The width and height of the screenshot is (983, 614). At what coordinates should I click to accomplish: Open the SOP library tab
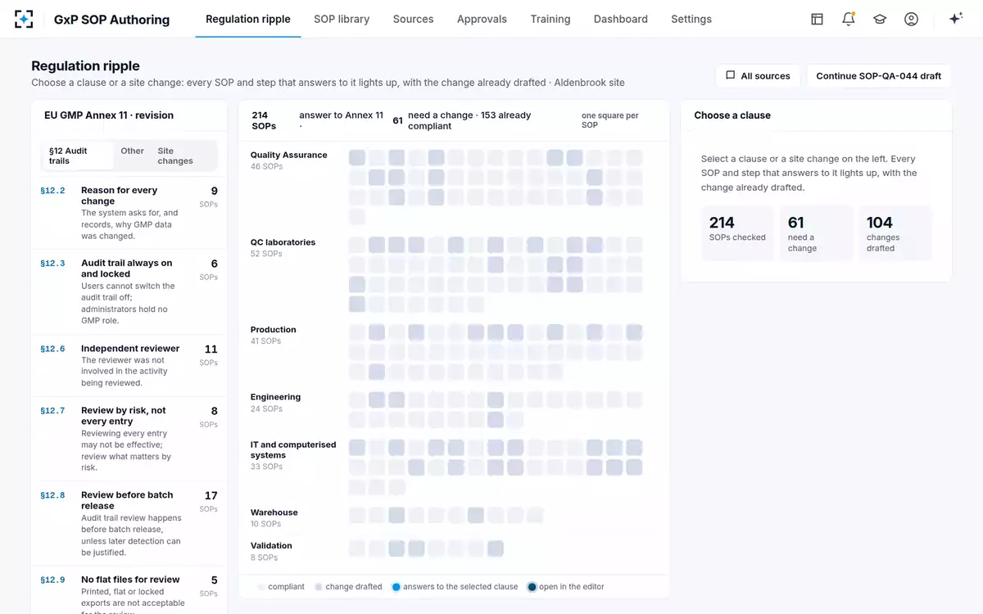click(342, 19)
